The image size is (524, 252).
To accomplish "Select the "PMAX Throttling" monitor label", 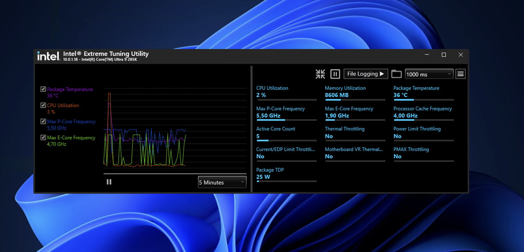I will coord(411,149).
